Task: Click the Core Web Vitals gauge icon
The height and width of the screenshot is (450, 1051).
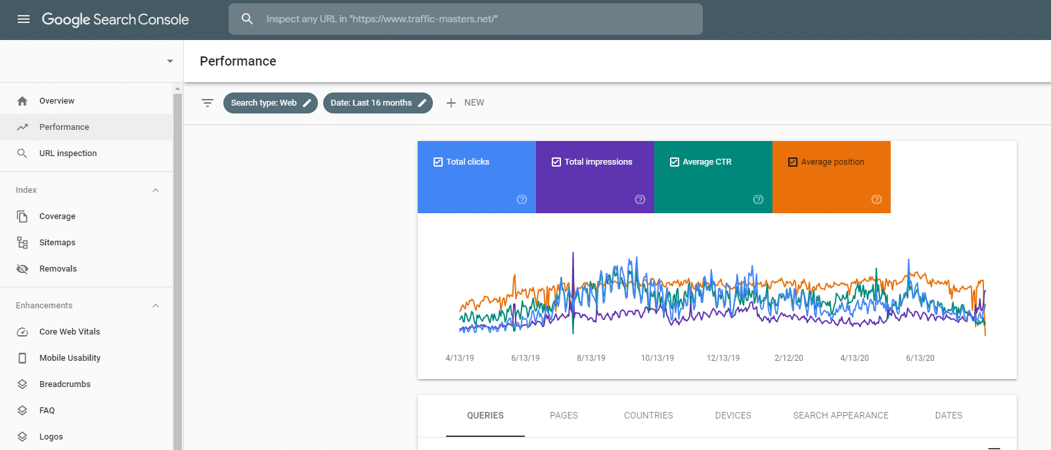Action: (x=22, y=332)
